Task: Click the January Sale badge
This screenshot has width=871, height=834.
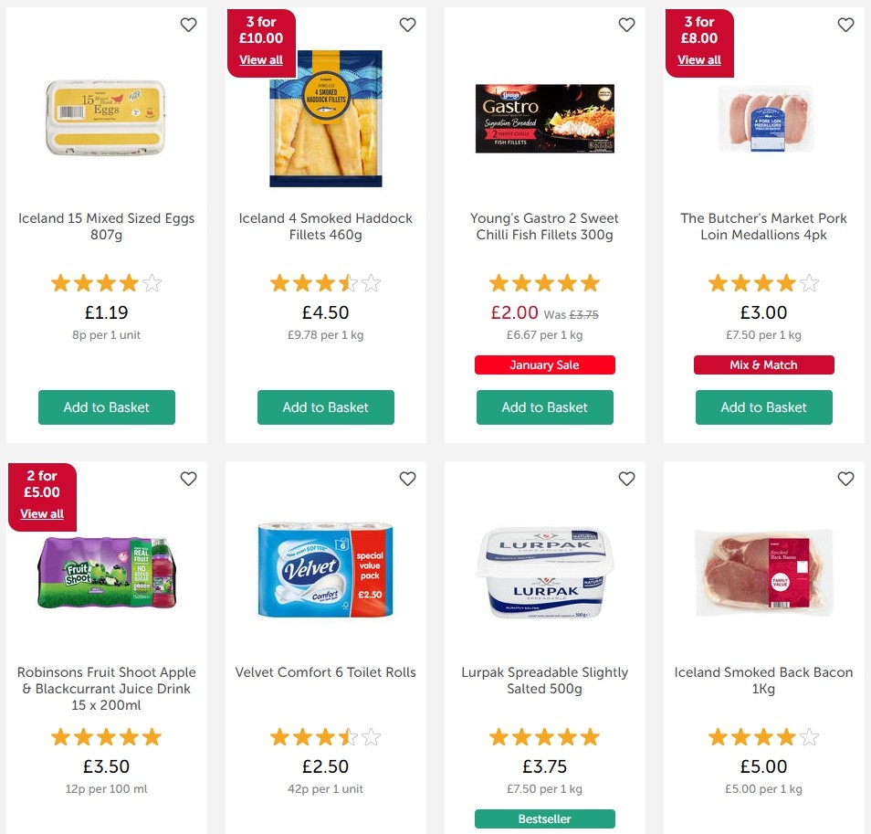Action: click(x=544, y=364)
